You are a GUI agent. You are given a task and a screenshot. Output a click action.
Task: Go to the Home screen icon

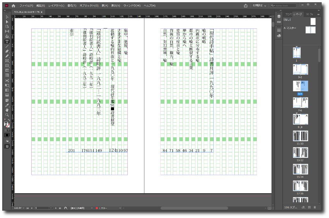[x=13, y=5]
